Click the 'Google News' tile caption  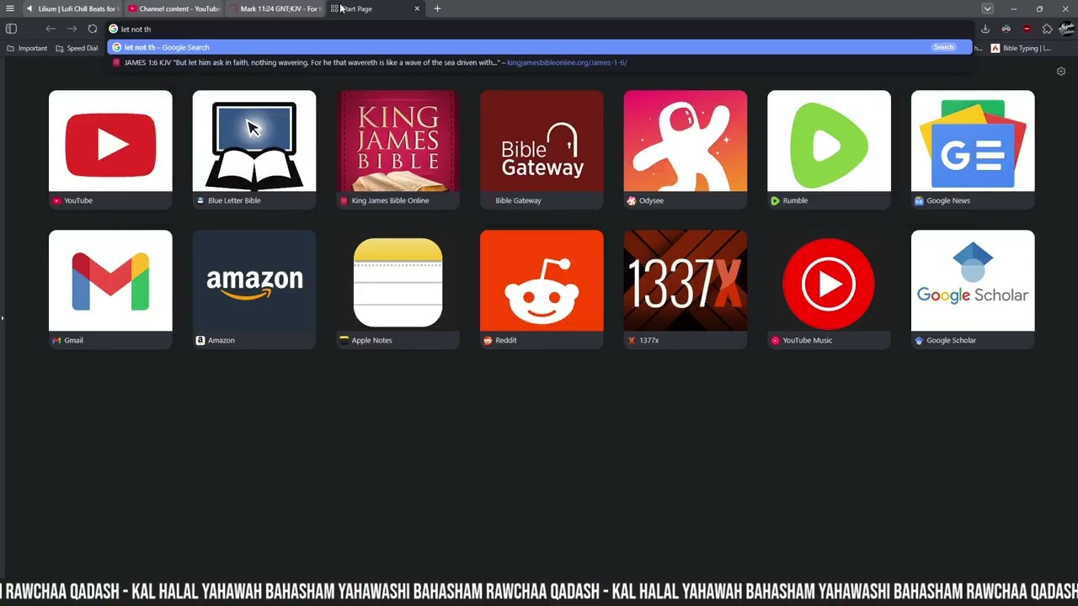tap(948, 200)
